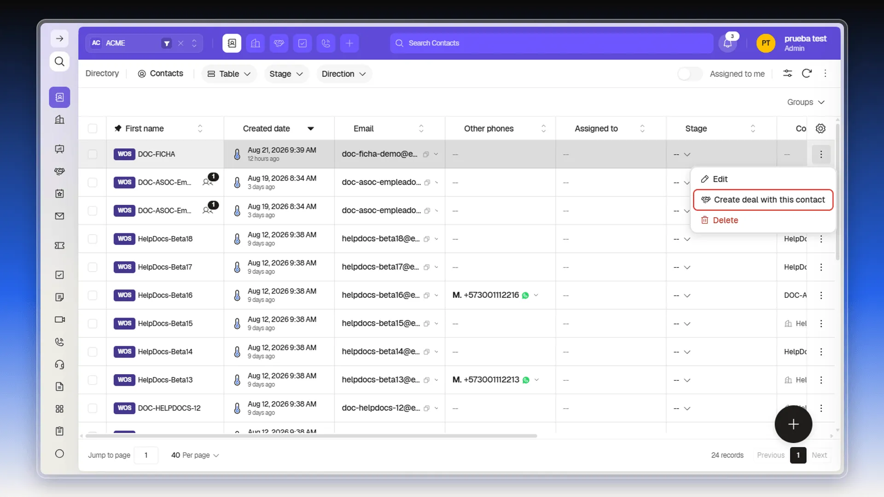884x497 pixels.
Task: Open the video camera icon in sidebar
Action: tap(59, 319)
